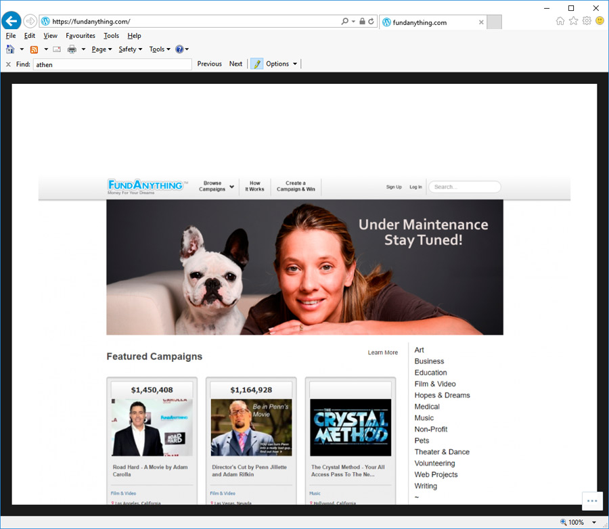Click the Previous find button
This screenshot has height=529, width=609.
[209, 64]
